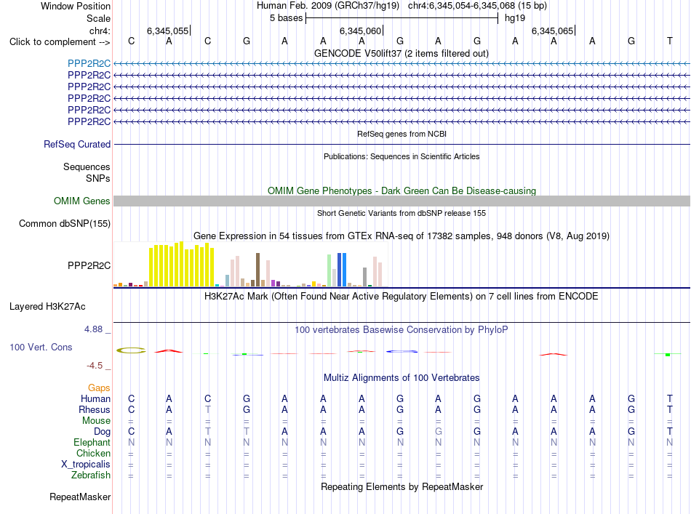This screenshot has width=691, height=514.
Task: Click the RefSeq Curated intron line
Action: tap(402, 144)
